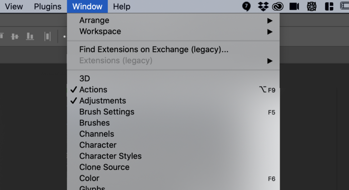Image resolution: width=349 pixels, height=190 pixels.
Task: Open the Help menu
Action: [x=121, y=6]
